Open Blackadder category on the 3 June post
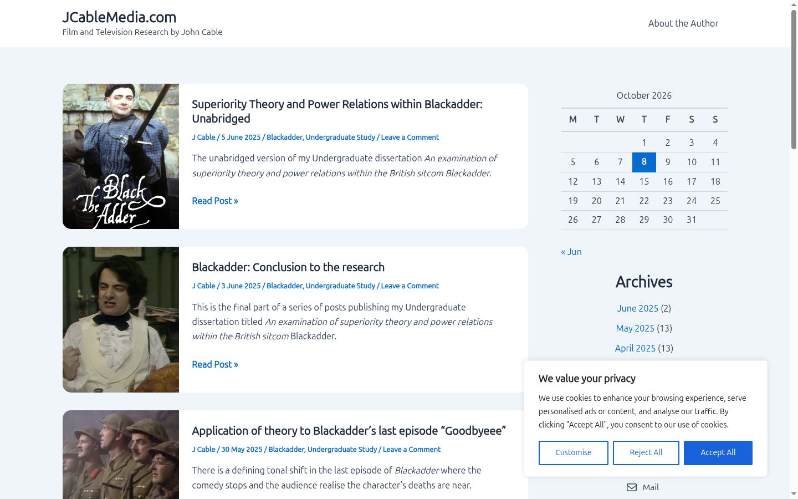Viewport: 798px width, 499px height. [x=284, y=286]
